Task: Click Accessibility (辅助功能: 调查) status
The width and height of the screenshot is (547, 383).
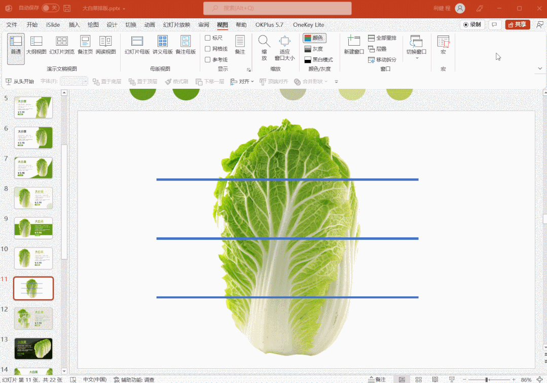Action: click(134, 379)
